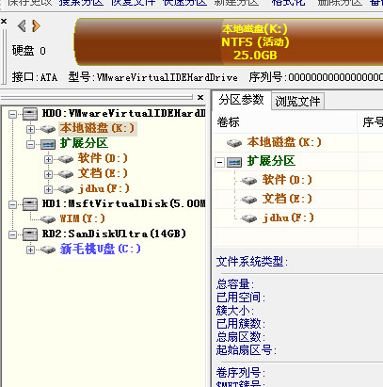Collapse the 扩展分区 node in left tree
This screenshot has height=387, width=383.
[x=30, y=144]
